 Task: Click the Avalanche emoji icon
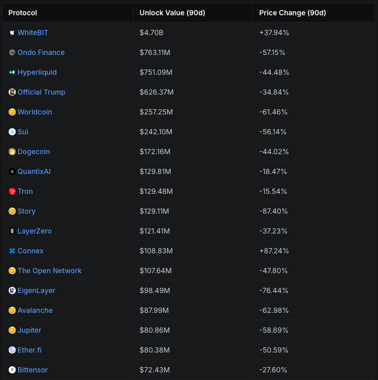coord(12,310)
